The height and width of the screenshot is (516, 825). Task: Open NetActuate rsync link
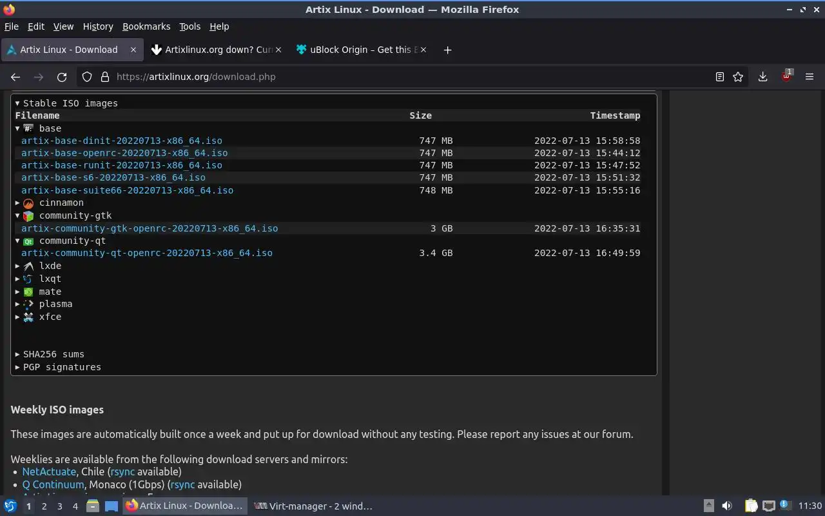[x=122, y=471]
